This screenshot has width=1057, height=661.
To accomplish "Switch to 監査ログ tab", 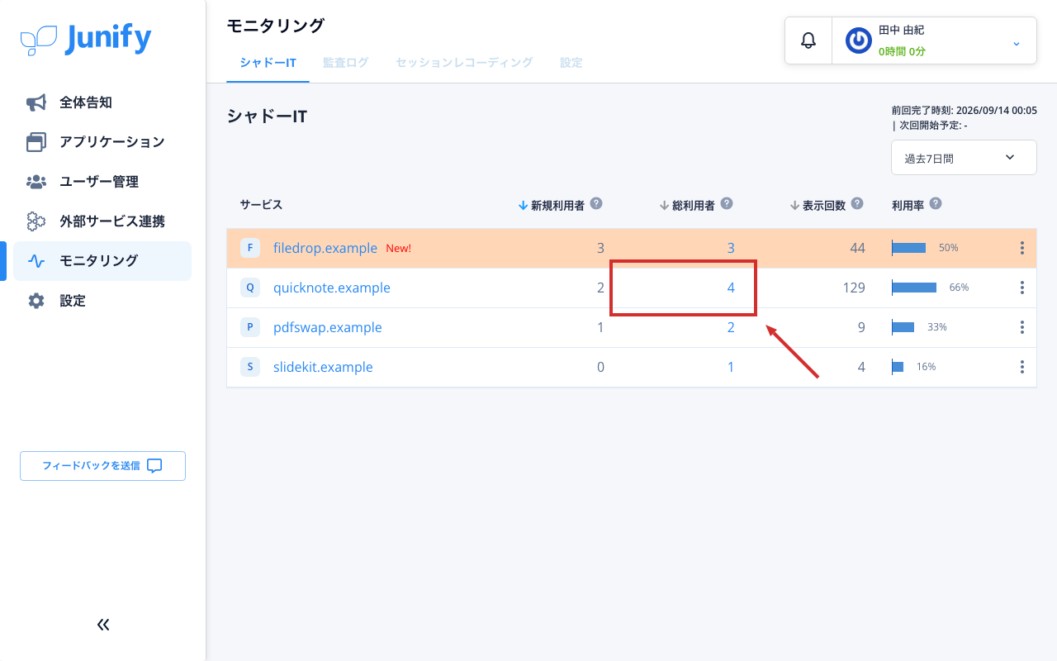I will tap(345, 63).
